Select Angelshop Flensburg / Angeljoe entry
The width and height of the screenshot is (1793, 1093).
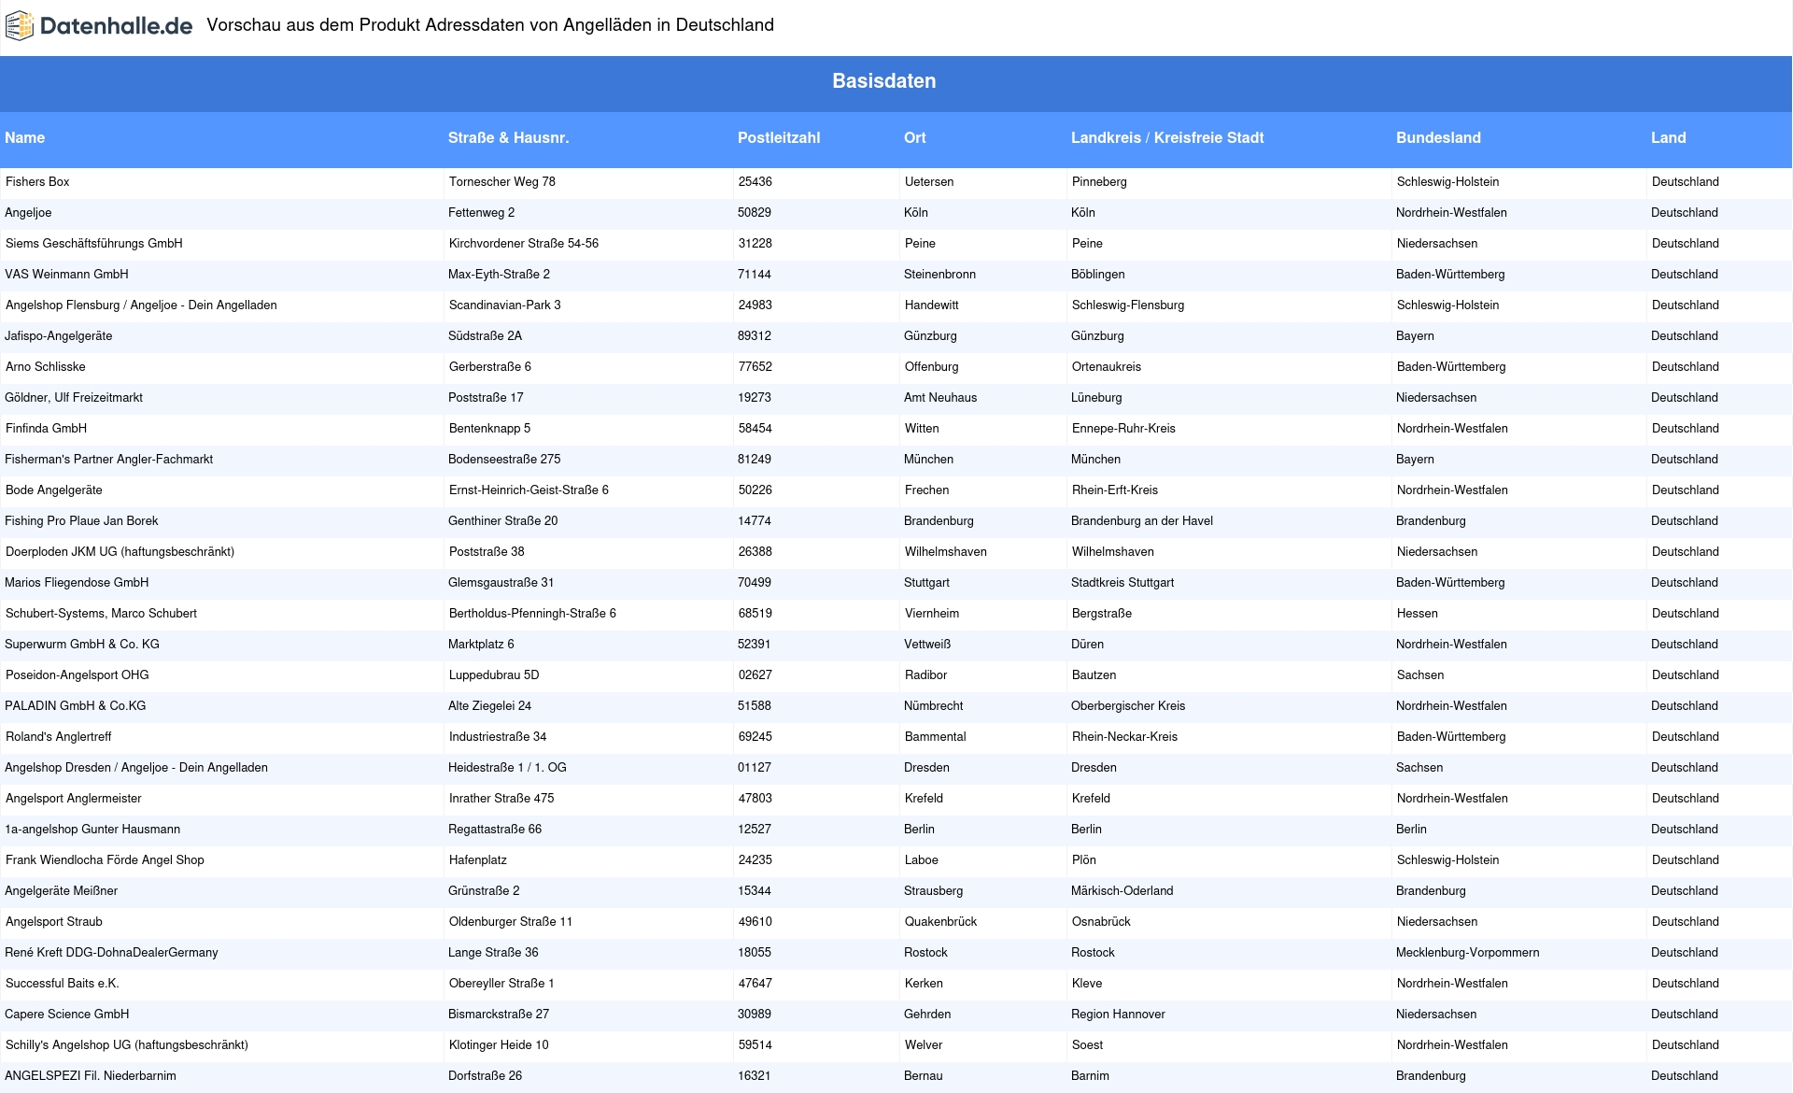tap(141, 305)
